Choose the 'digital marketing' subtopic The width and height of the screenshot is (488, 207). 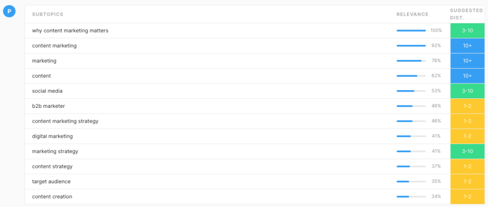(52, 136)
